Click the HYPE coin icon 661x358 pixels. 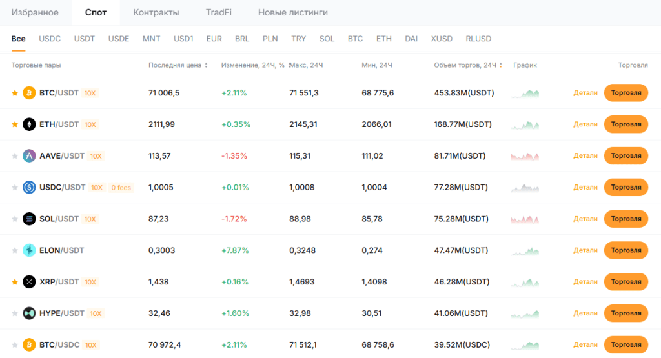pos(29,313)
